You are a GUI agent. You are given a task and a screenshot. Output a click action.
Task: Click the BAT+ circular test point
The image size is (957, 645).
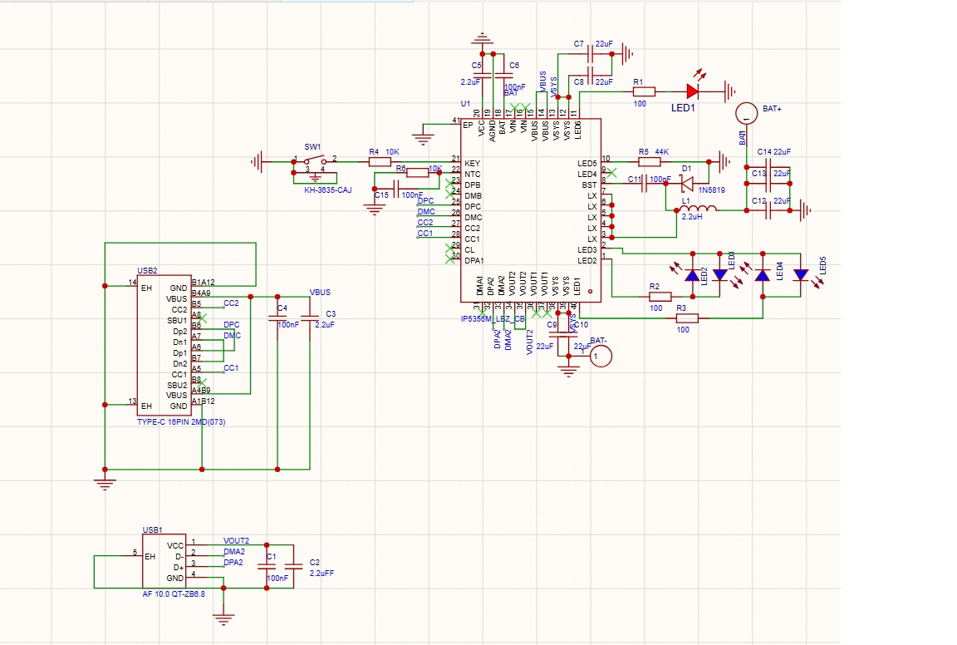pos(747,114)
